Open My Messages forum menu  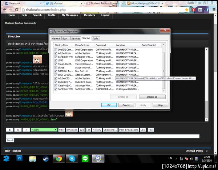coord(70,15)
